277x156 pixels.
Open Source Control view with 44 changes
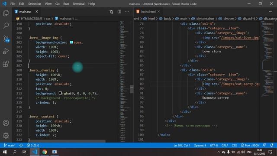click(6, 39)
